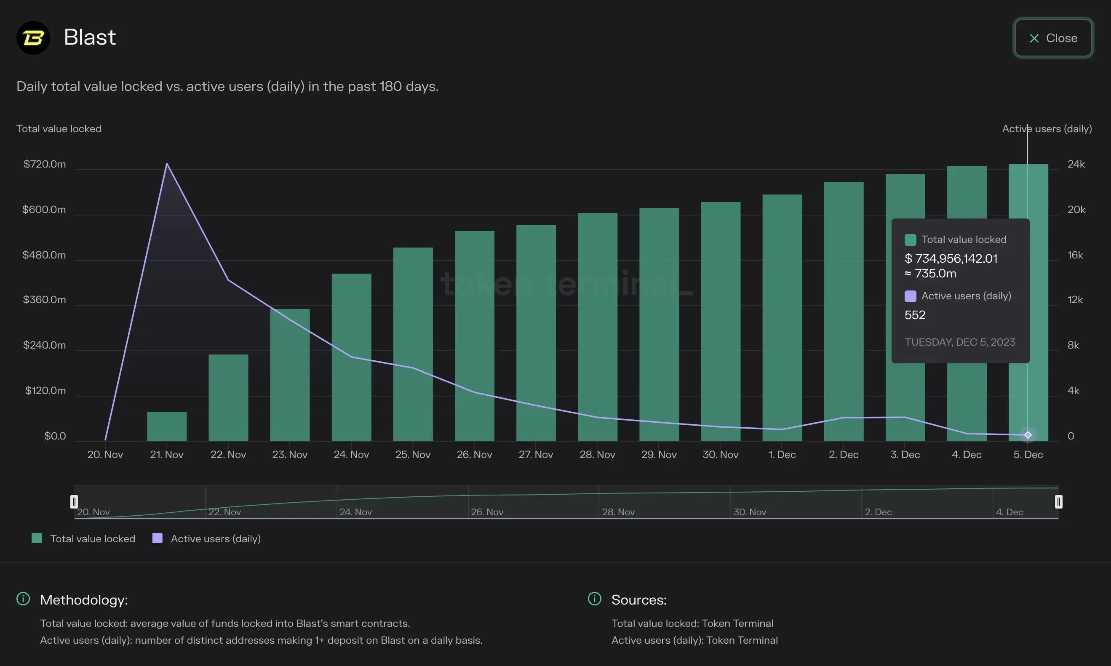
Task: Click the X icon in Close button
Action: coord(1034,39)
